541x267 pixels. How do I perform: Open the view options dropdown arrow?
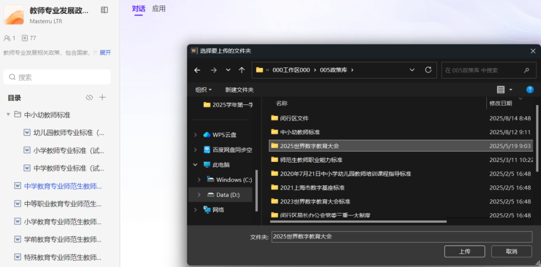point(510,90)
